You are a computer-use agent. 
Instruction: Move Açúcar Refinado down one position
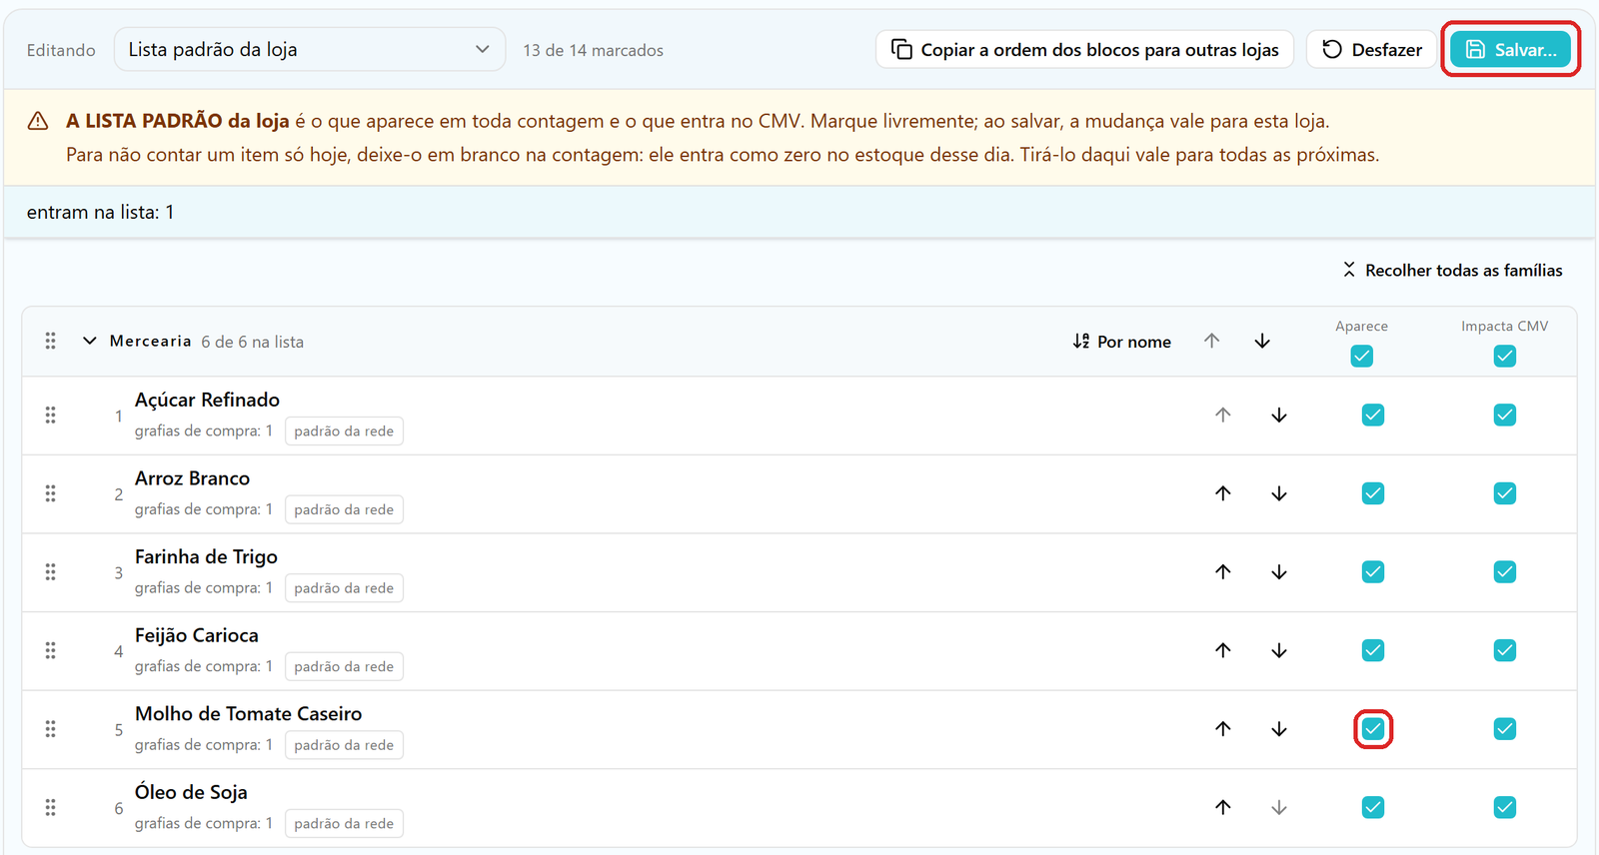tap(1279, 416)
